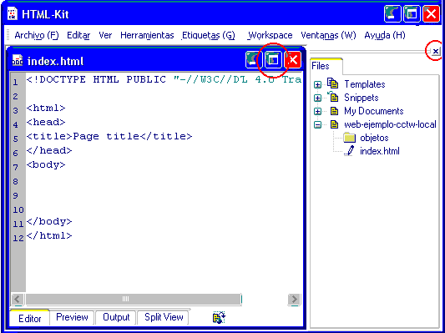
Task: Click line number 12 in the gutter
Action: click(18, 238)
